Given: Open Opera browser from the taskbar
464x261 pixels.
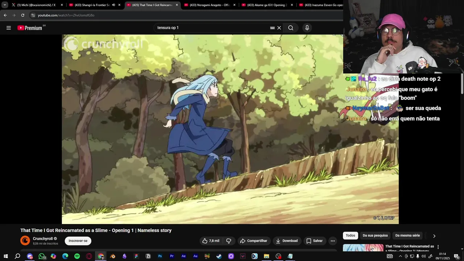Looking at the screenshot, I should pyautogui.click(x=89, y=256).
